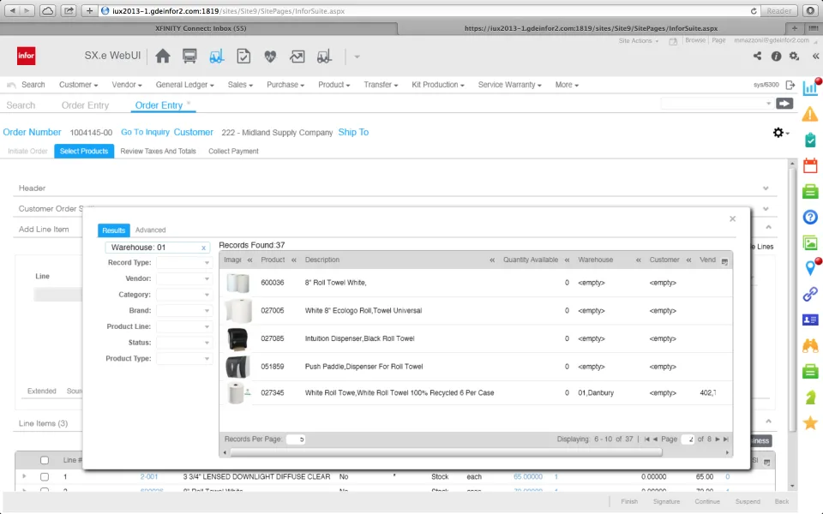823x514 pixels.
Task: Open the Customer menu
Action: click(78, 85)
